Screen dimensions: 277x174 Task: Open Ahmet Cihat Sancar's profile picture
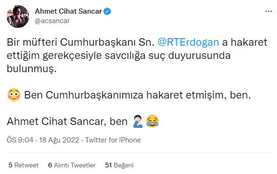[18, 16]
